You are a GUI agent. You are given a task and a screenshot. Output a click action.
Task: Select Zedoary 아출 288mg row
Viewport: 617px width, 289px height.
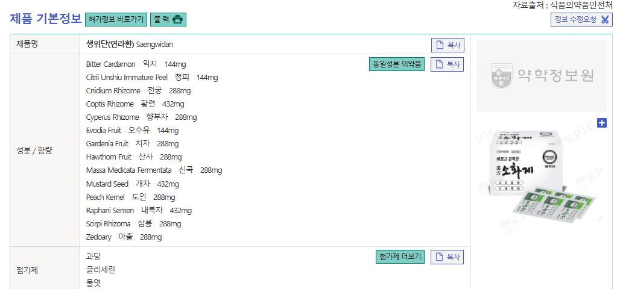[x=124, y=237]
